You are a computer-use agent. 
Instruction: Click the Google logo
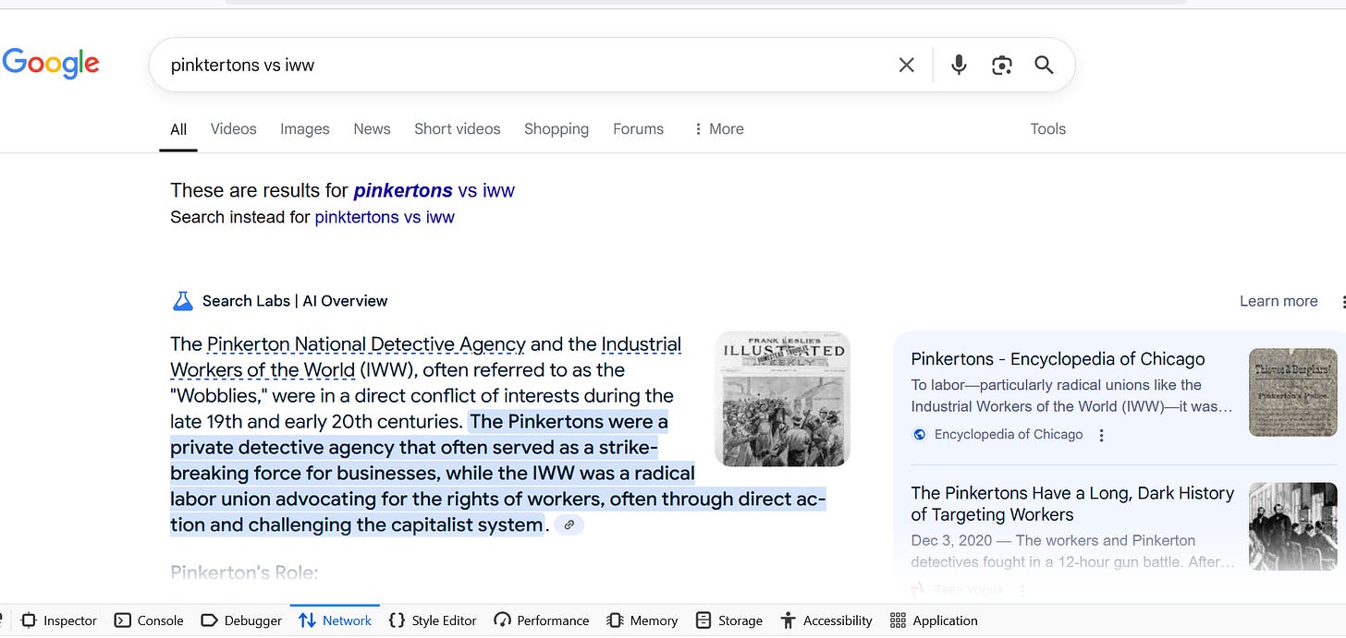point(51,63)
